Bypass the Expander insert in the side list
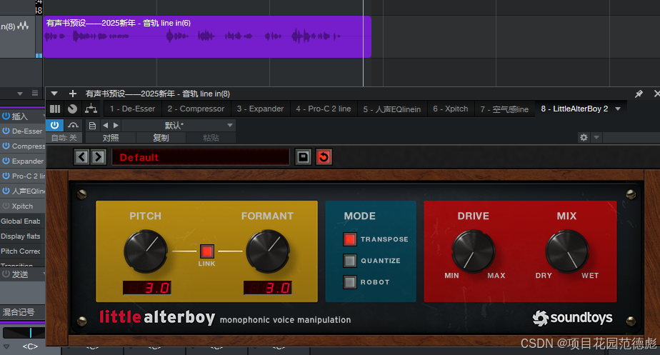The width and height of the screenshot is (660, 355). pyautogui.click(x=6, y=161)
